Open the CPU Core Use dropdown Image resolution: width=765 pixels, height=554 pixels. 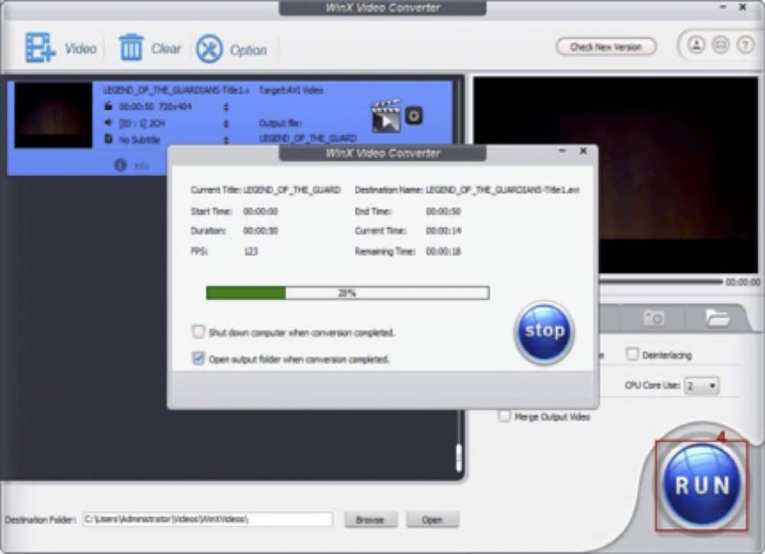point(701,386)
